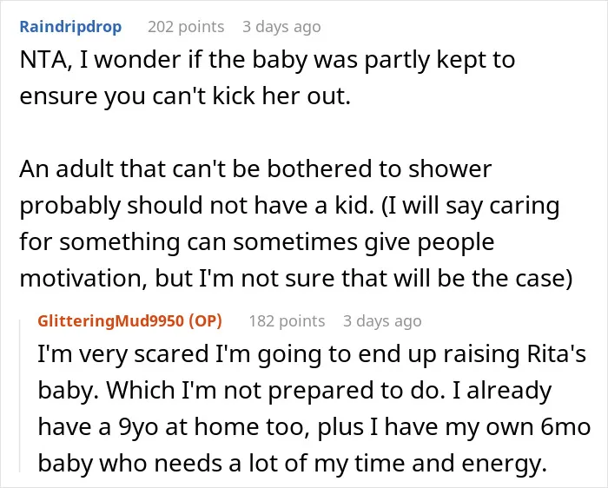Click the 'ensure you can't kick her out' line
This screenshot has width=608, height=488.
coord(185,96)
